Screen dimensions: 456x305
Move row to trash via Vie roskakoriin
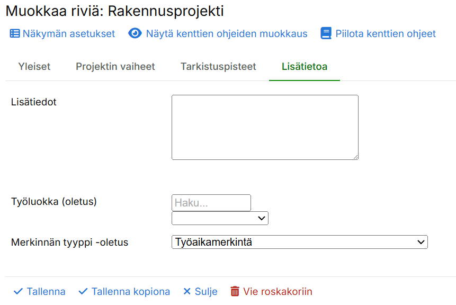(x=278, y=292)
